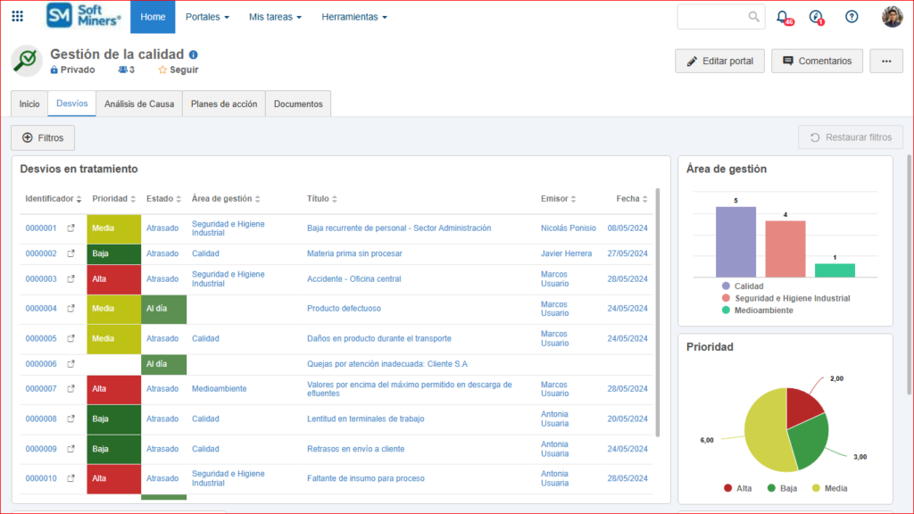
Task: Open the Filtros button
Action: (43, 138)
